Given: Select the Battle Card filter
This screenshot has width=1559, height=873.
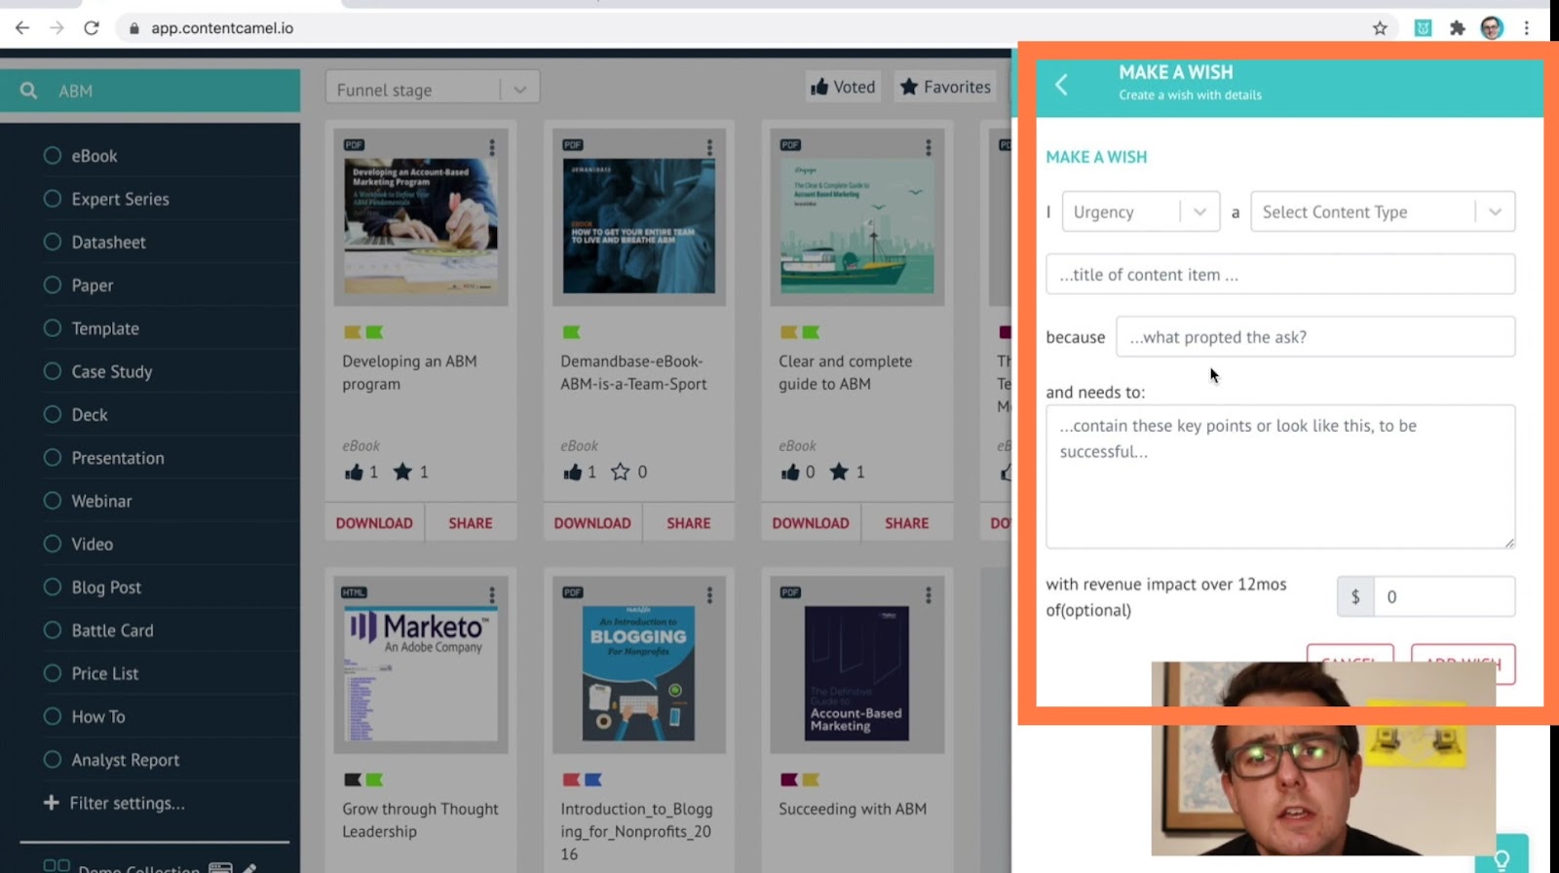Looking at the screenshot, I should pyautogui.click(x=53, y=630).
